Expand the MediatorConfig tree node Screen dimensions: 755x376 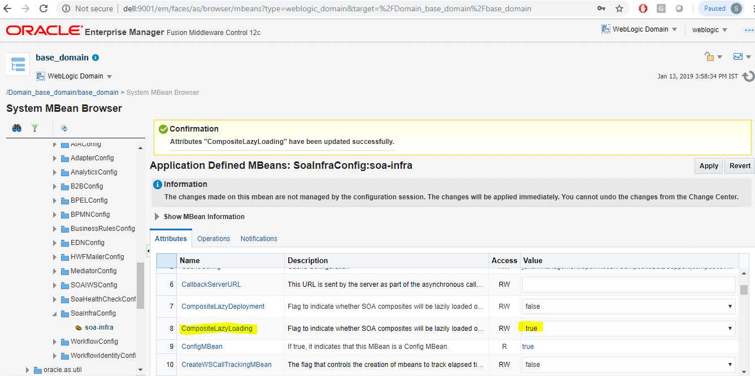55,271
